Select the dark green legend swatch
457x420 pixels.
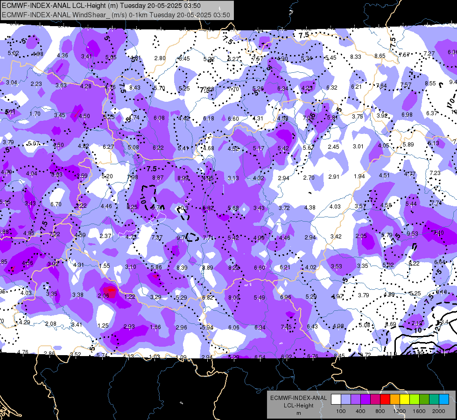click(x=424, y=399)
